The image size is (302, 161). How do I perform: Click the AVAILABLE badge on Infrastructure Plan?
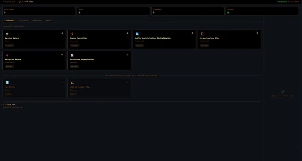(x=204, y=45)
